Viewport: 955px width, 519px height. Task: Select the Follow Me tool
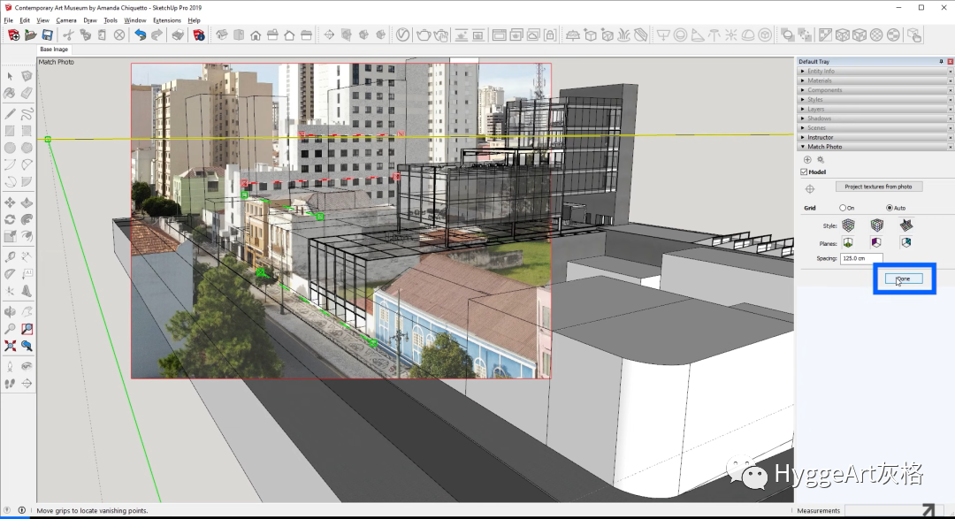coord(27,219)
